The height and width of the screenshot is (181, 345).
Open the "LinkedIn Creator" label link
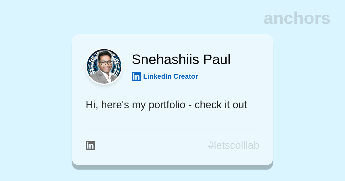pyautogui.click(x=170, y=76)
